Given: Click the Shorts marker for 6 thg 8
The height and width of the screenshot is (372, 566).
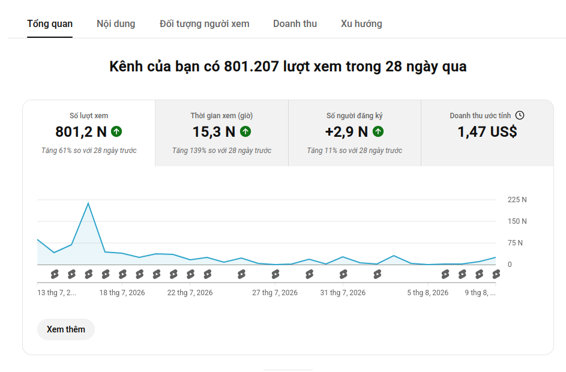Looking at the screenshot, I should point(445,275).
